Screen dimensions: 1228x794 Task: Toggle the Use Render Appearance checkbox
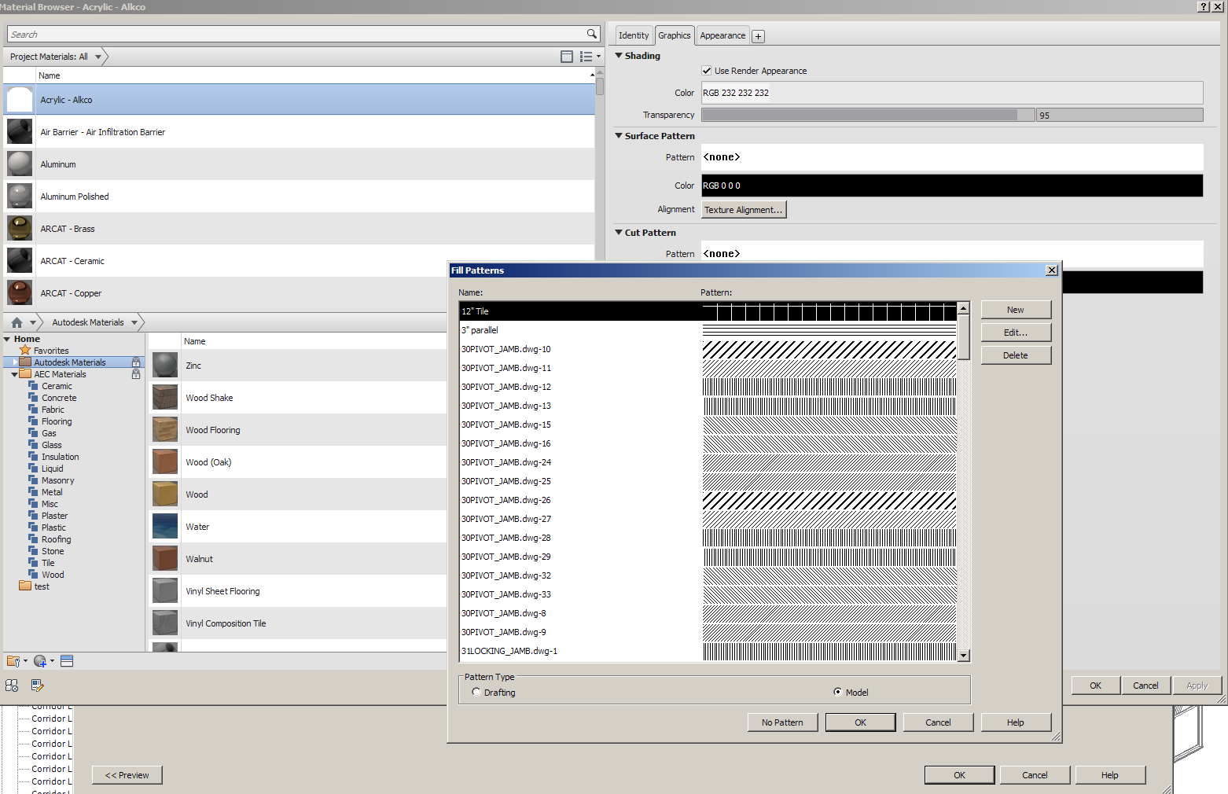pyautogui.click(x=707, y=71)
